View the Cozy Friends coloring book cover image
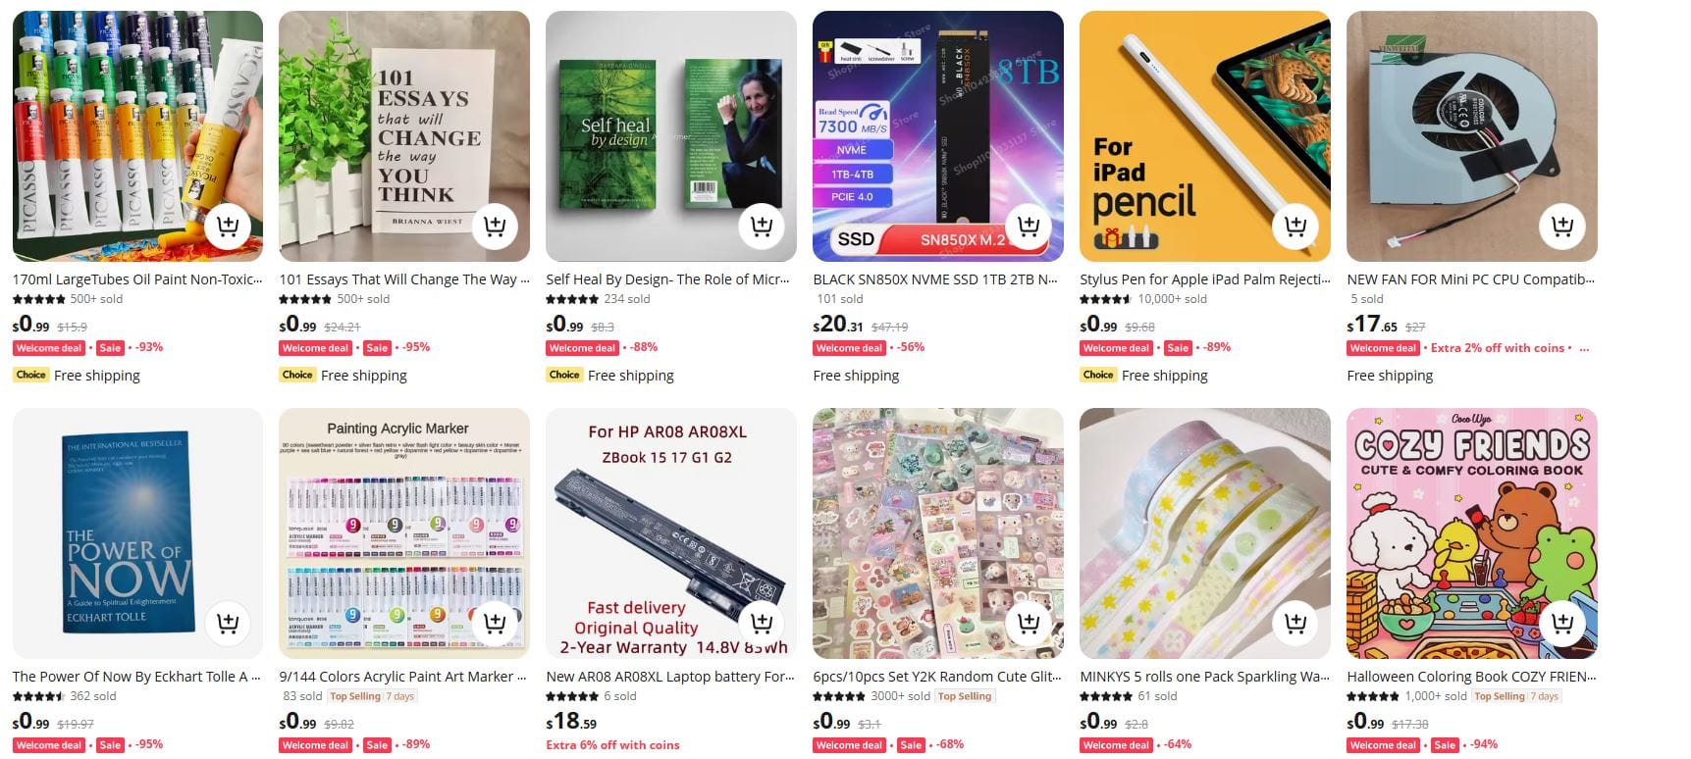 (1472, 533)
